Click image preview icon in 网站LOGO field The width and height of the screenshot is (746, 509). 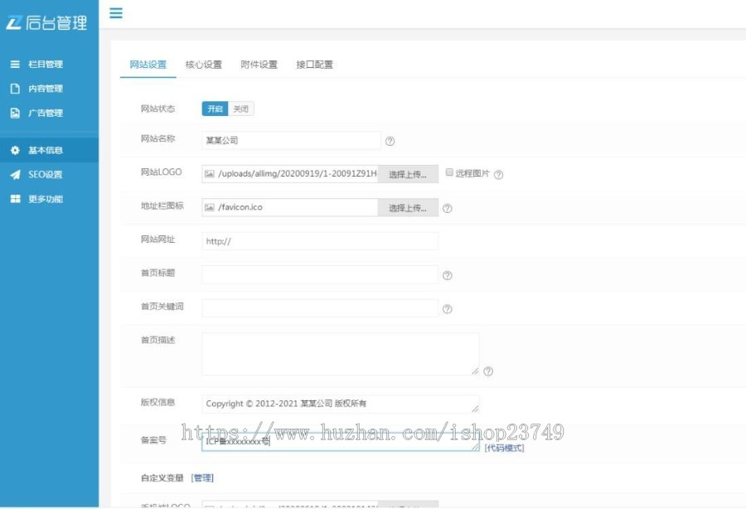click(x=210, y=174)
